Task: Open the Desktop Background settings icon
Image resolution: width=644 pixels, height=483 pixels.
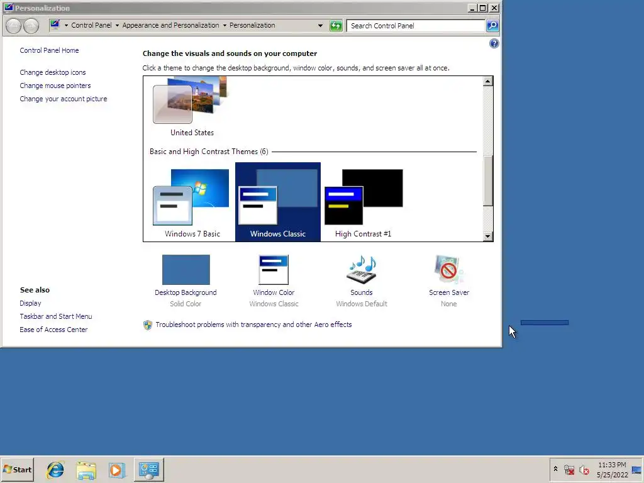Action: pos(186,269)
